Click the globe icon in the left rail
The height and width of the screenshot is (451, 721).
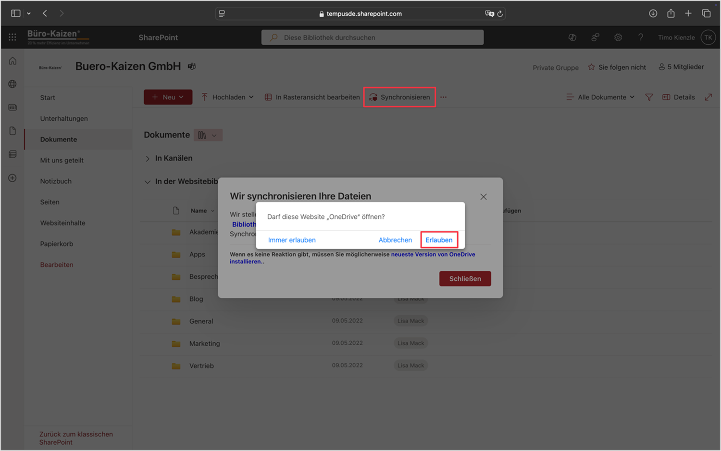[12, 84]
